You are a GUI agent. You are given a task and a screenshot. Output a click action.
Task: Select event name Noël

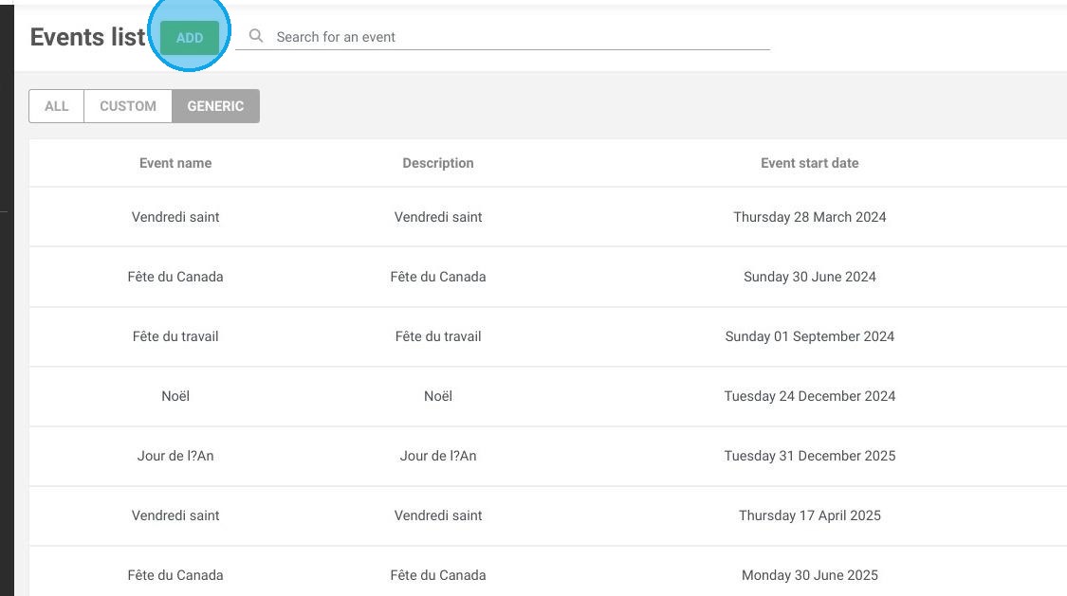tap(175, 396)
